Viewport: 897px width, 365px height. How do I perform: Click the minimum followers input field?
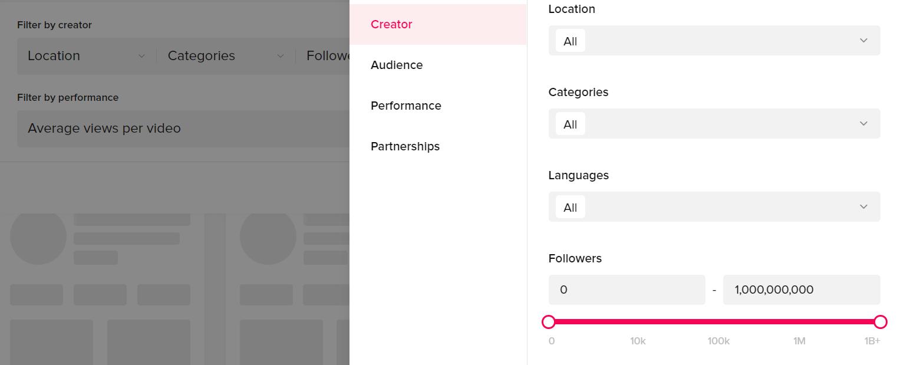[x=626, y=290]
